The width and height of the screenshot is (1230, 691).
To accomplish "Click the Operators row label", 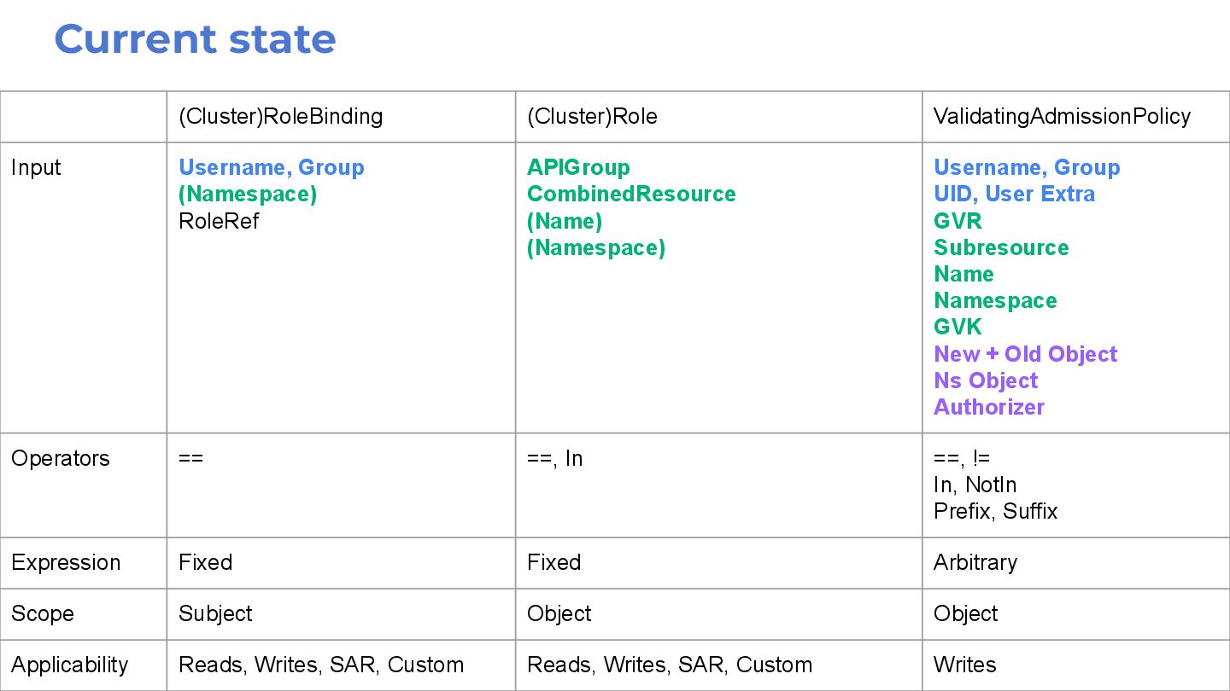I will pyautogui.click(x=61, y=458).
